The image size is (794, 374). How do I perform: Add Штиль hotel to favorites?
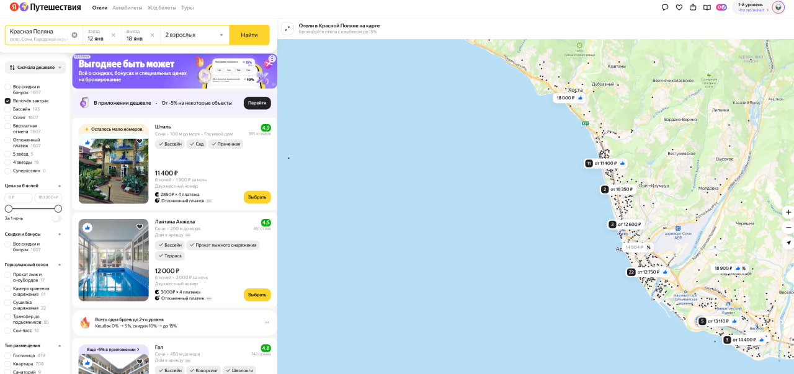click(x=140, y=141)
